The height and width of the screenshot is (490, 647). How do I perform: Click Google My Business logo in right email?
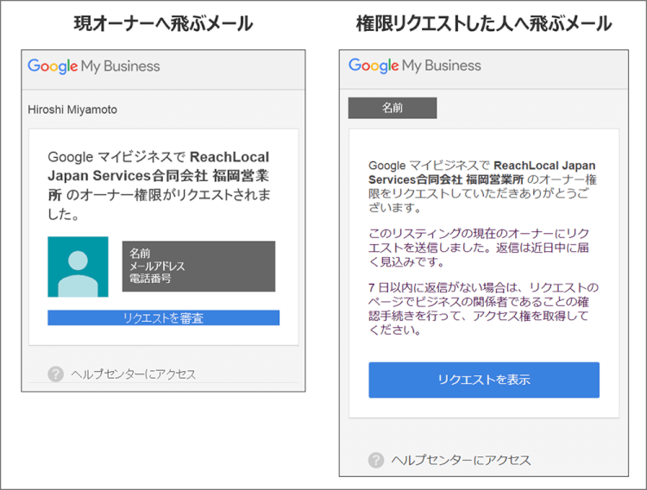[415, 66]
